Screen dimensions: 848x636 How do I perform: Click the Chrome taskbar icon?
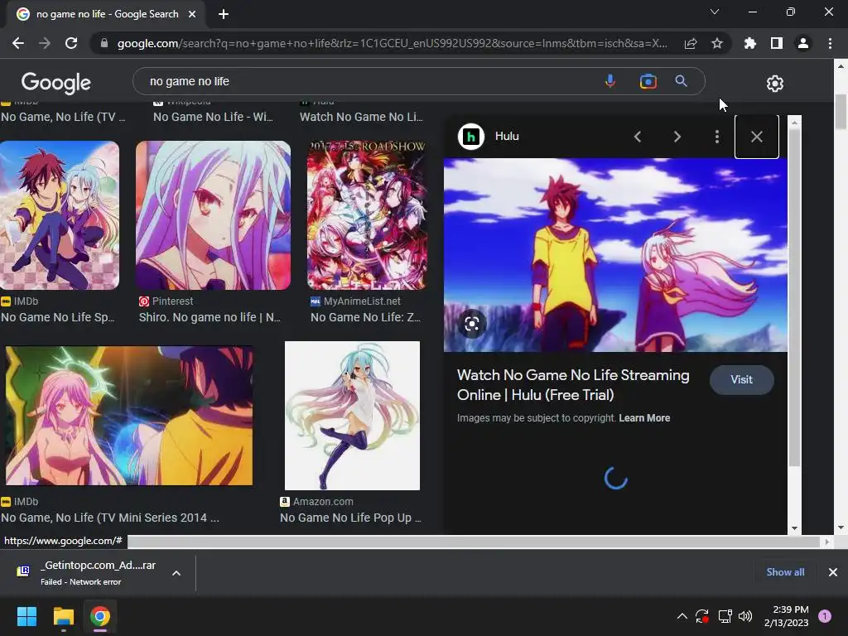(100, 616)
